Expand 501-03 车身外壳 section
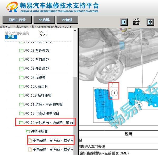Screen dimensions: 158x155 click(37, 51)
